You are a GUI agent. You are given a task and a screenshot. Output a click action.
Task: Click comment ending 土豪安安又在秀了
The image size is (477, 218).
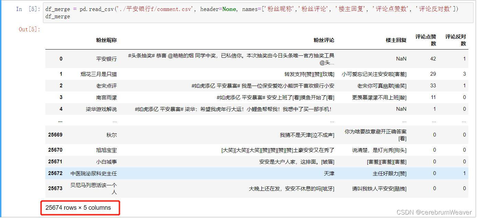point(278,150)
